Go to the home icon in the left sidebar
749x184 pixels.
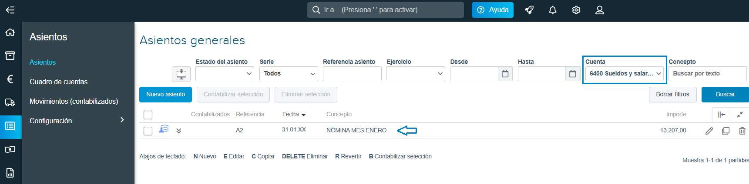click(10, 32)
